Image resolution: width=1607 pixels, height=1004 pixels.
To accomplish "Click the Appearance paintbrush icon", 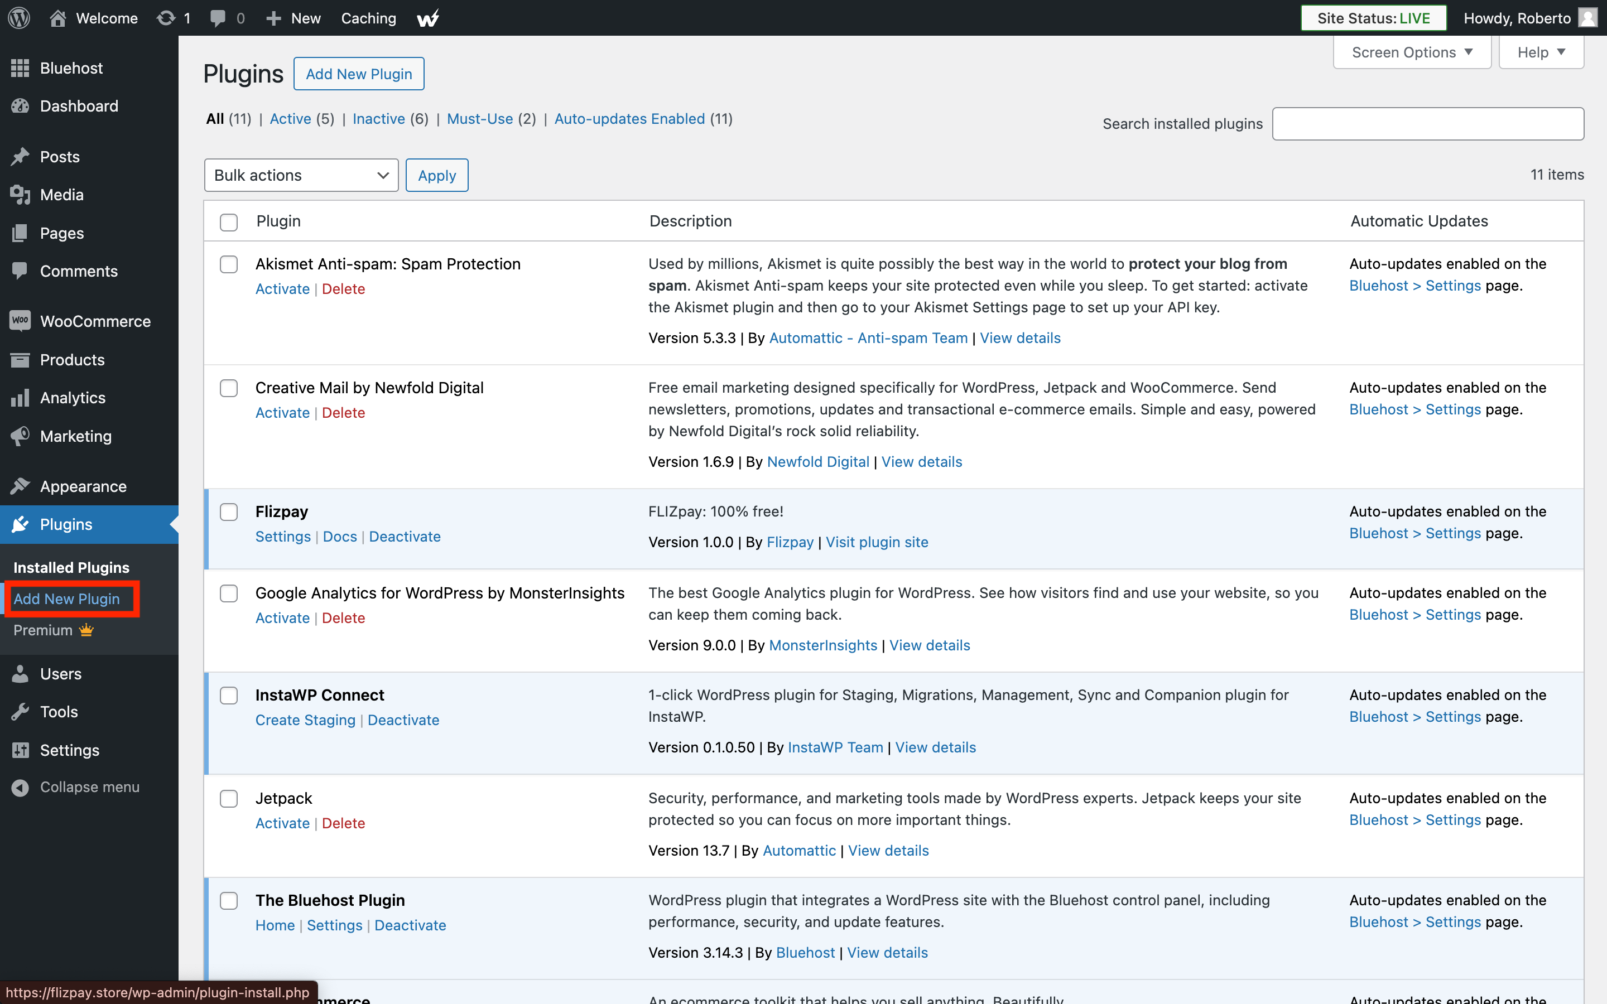I will pyautogui.click(x=20, y=486).
